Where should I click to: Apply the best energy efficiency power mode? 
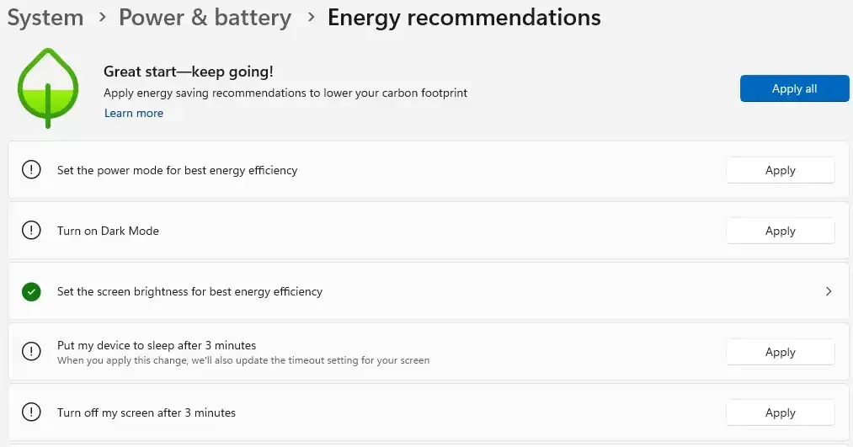coord(780,170)
